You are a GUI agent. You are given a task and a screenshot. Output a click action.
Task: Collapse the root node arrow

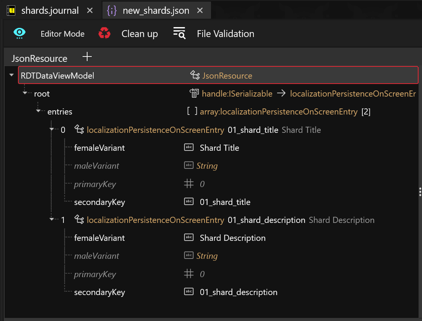25,93
